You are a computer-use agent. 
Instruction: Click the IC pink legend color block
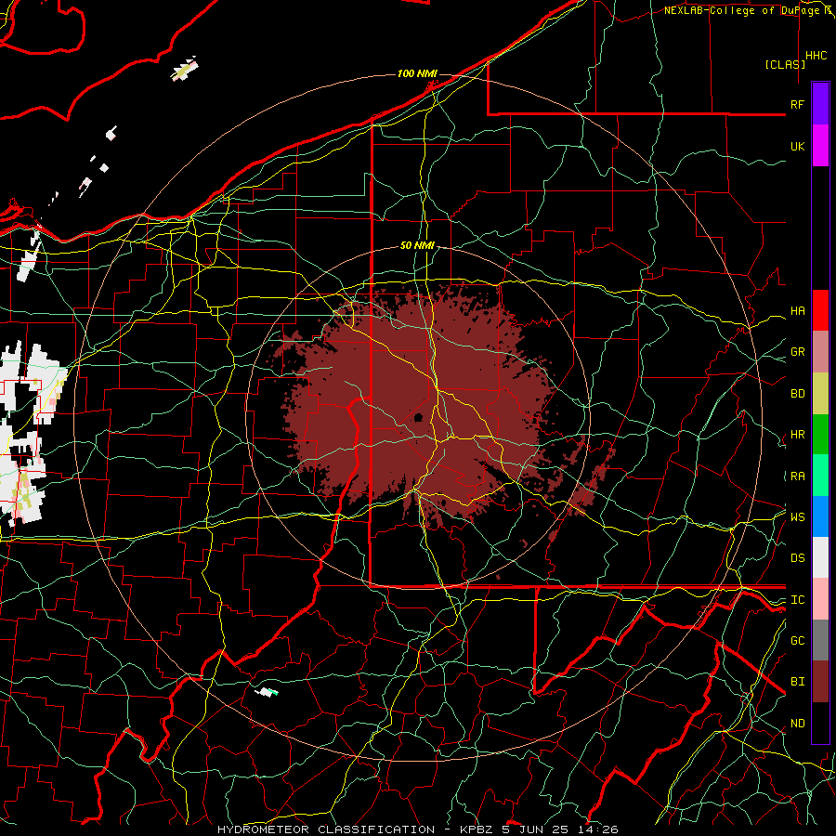(x=820, y=599)
